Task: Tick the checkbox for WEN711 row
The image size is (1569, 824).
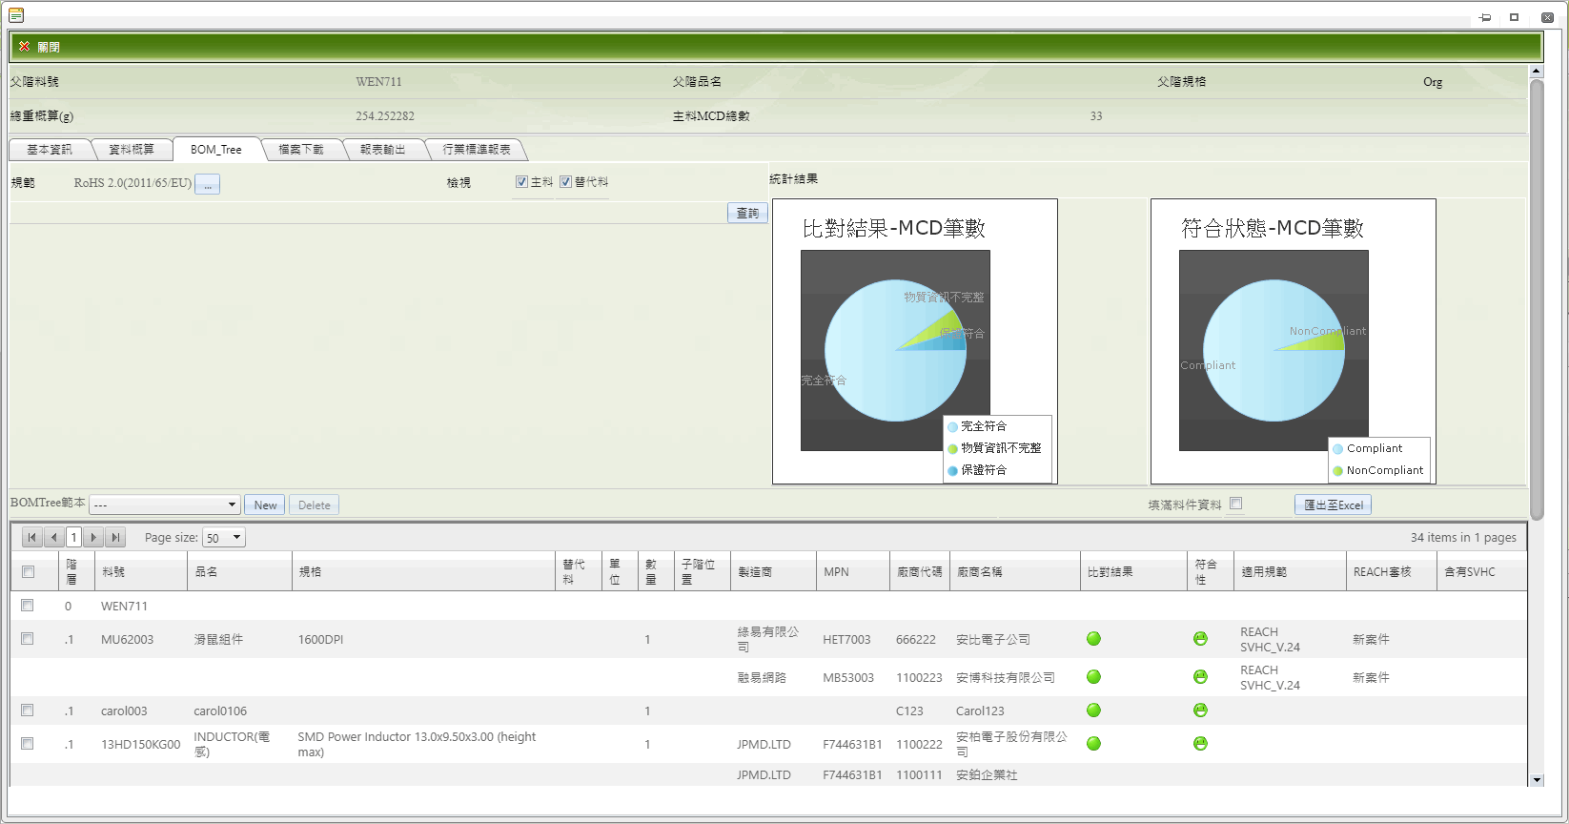Action: pos(27,606)
